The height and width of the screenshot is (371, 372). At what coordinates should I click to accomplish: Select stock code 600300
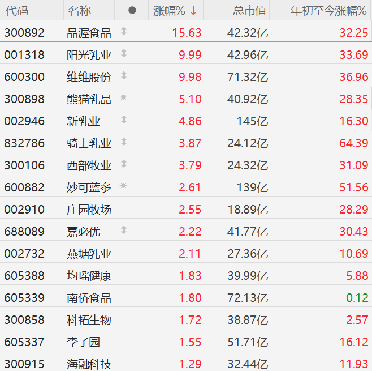(24, 77)
